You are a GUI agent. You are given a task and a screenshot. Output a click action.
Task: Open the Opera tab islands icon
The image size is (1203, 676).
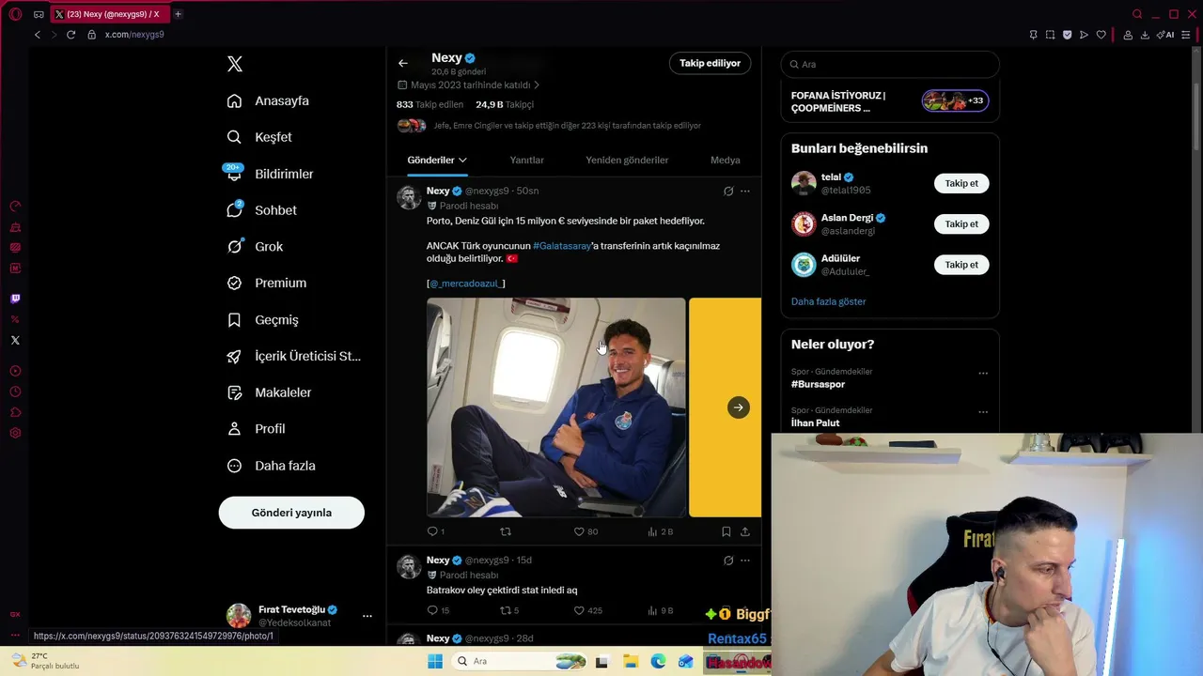click(x=39, y=14)
